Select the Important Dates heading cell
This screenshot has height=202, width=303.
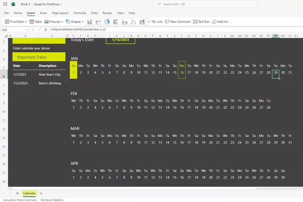[39, 57]
